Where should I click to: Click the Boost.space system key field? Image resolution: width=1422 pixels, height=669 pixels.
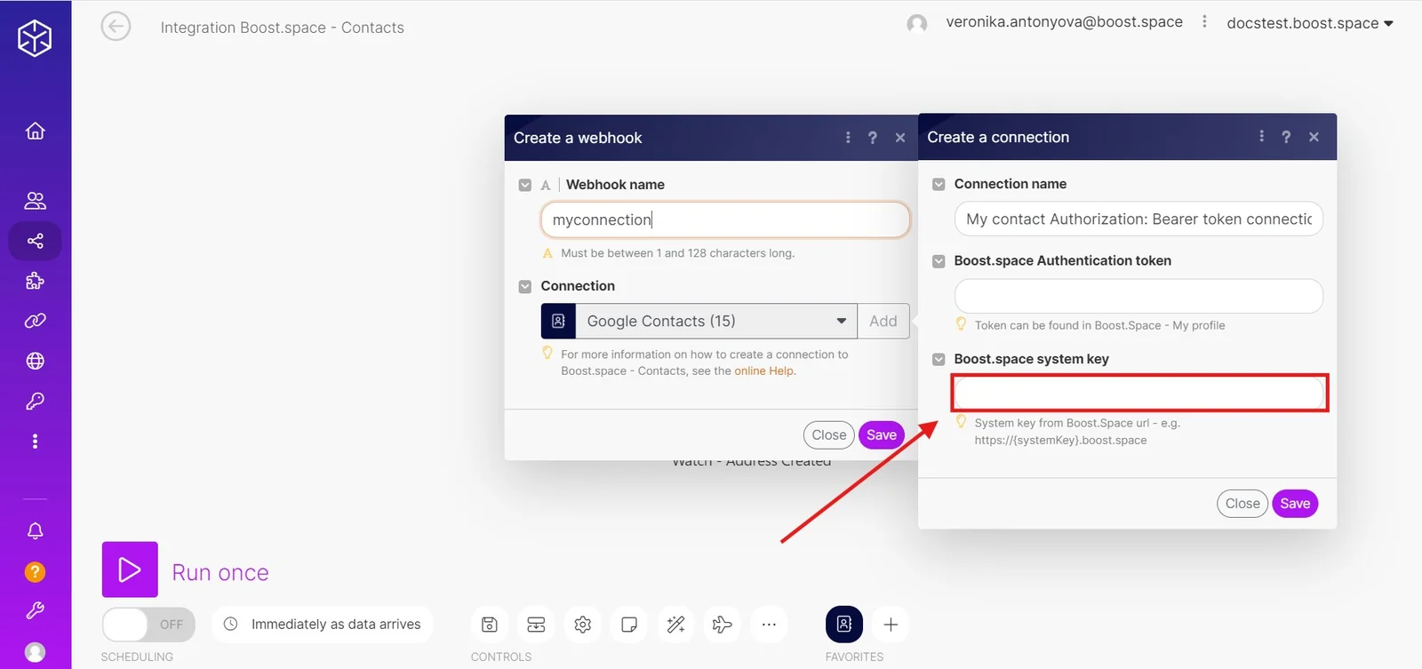click(x=1138, y=393)
